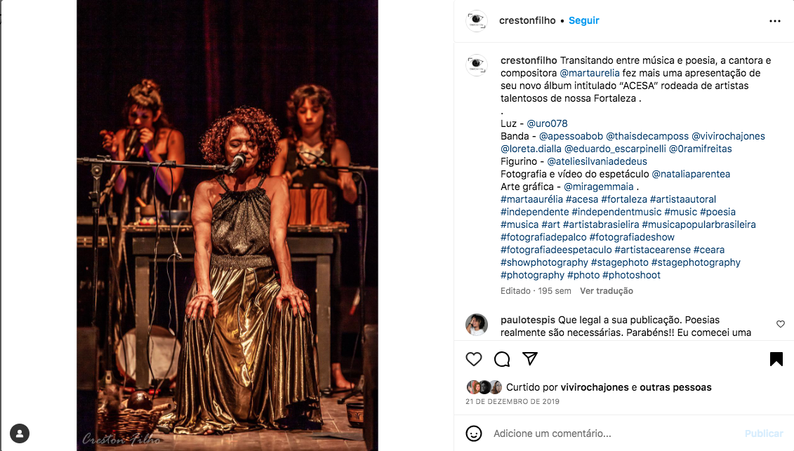
Task: Click the Ver tradução link
Action: (606, 290)
